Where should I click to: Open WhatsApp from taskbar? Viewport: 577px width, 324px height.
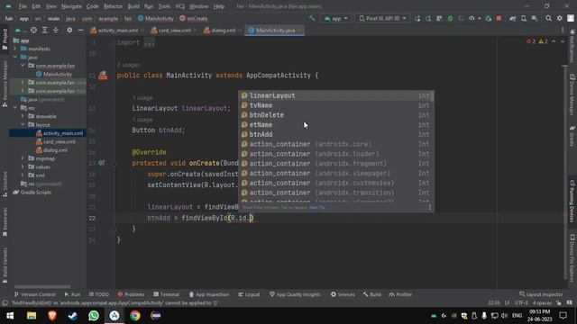click(x=94, y=316)
